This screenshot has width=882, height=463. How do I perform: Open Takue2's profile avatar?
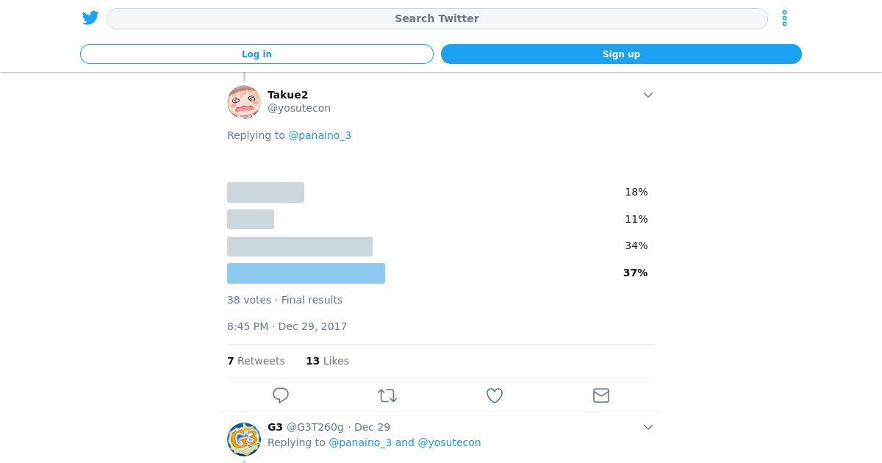point(244,102)
